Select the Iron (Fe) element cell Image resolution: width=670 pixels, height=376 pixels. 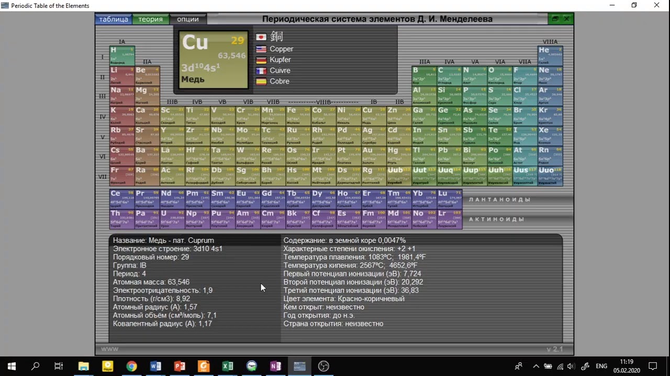[x=298, y=116]
